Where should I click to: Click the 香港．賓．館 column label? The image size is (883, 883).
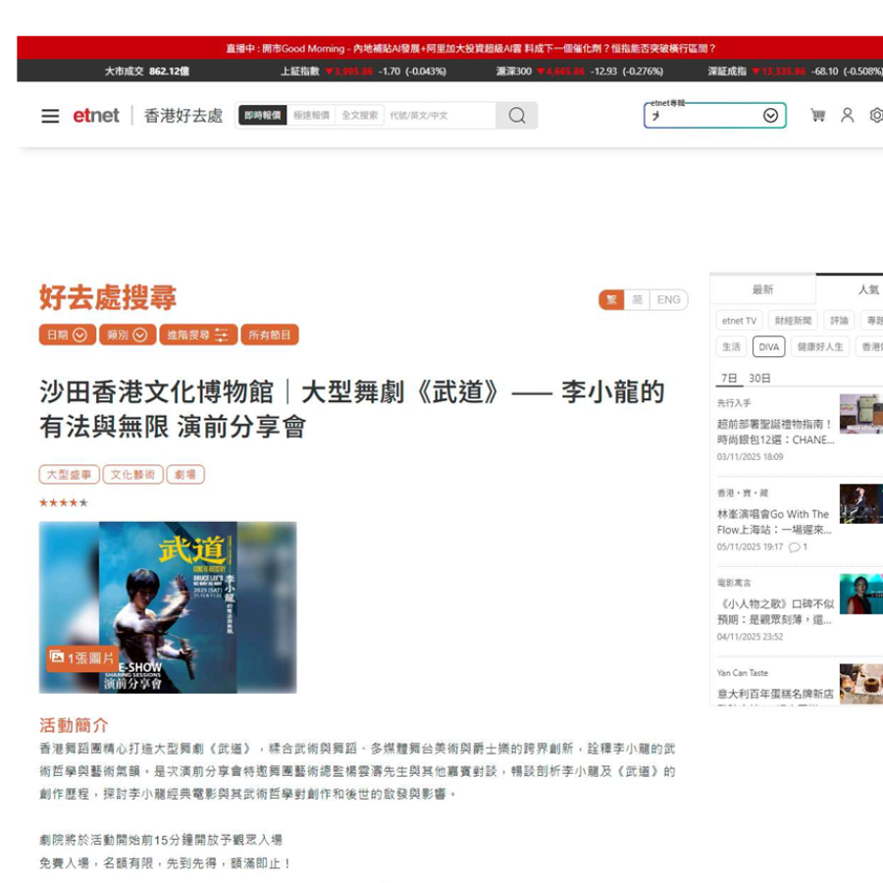[743, 493]
